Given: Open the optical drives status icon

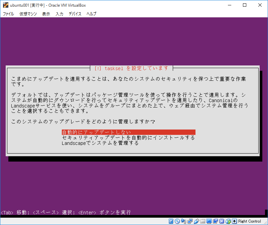Looking at the screenshot, I should tap(177, 221).
